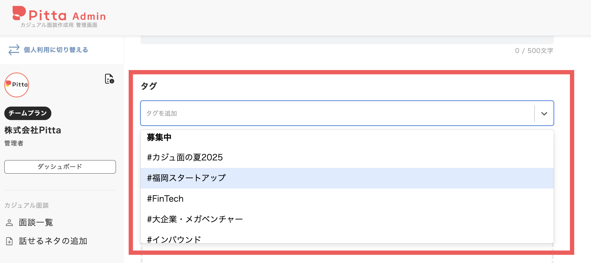Image resolution: width=591 pixels, height=263 pixels.
Task: Click the person icon next to 面談一覧
Action: 9,222
